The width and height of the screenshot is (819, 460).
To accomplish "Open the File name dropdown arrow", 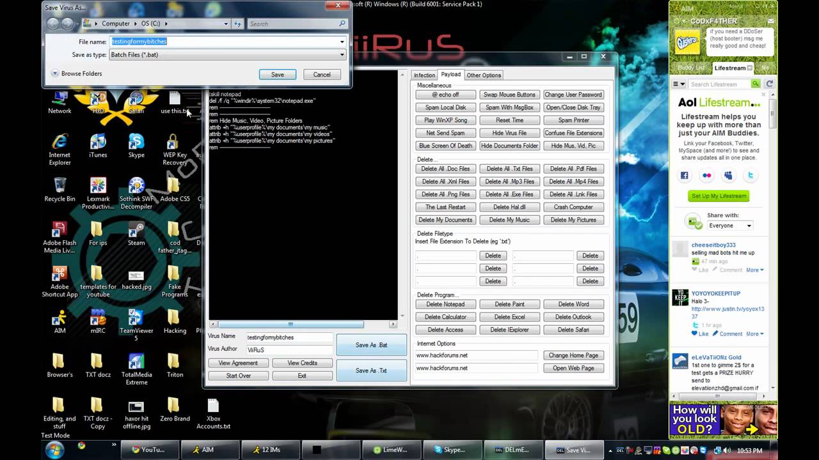I will tap(342, 42).
